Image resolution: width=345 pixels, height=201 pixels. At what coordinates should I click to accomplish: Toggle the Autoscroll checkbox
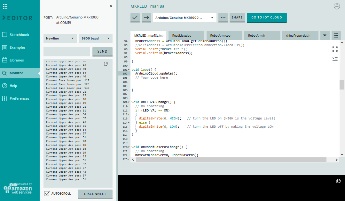coord(47,193)
